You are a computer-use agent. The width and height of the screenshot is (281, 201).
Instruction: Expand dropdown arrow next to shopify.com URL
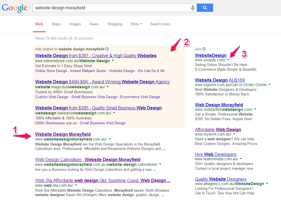[228, 60]
